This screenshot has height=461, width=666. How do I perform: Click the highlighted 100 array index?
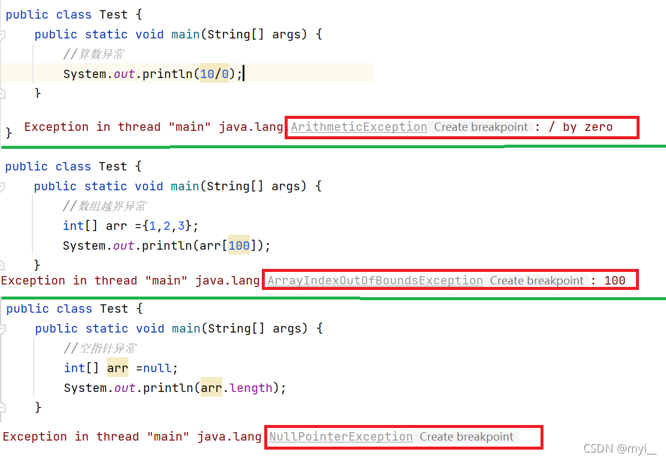click(239, 246)
